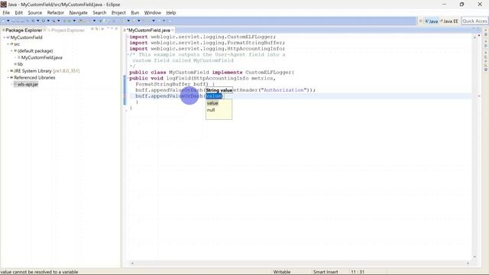Open the File menu

coord(6,13)
